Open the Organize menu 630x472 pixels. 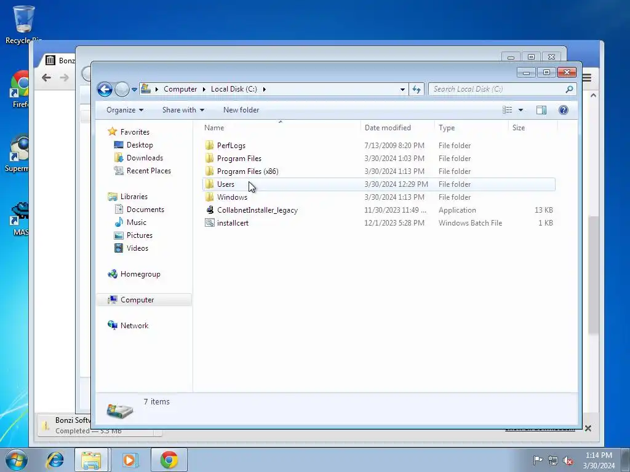pyautogui.click(x=124, y=110)
